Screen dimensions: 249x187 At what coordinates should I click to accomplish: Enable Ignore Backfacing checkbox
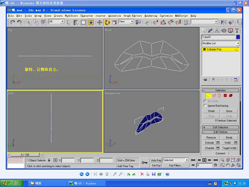[205, 106]
